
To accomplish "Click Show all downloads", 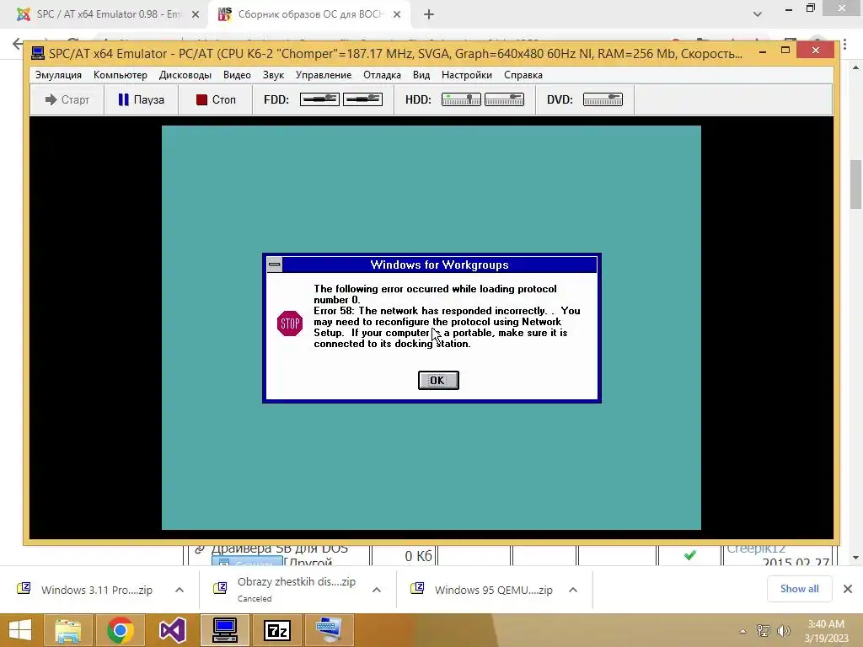I will pyautogui.click(x=799, y=589).
